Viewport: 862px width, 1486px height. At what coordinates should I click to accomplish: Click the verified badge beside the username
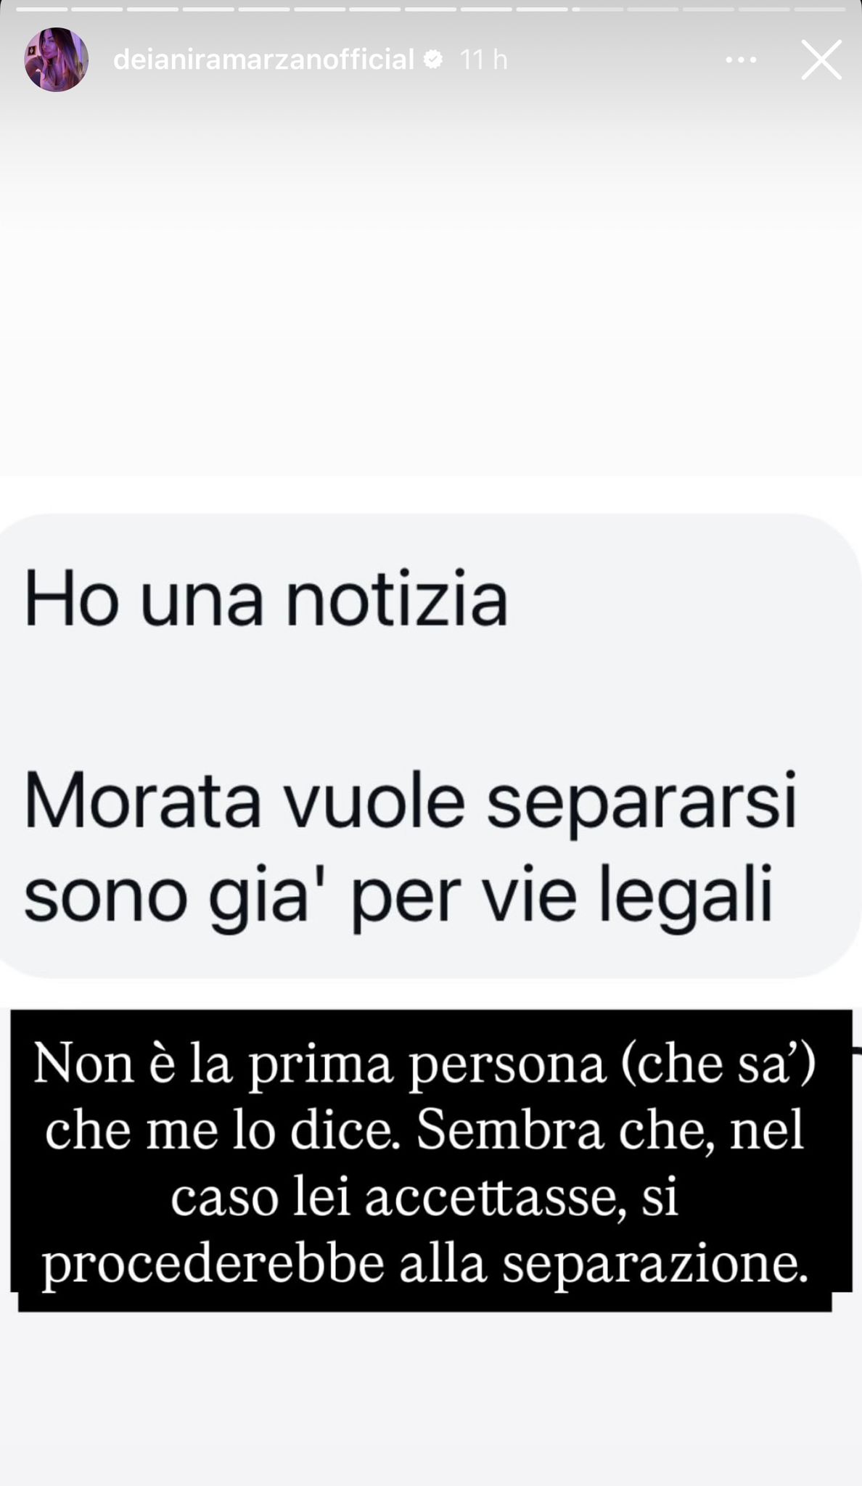[433, 59]
